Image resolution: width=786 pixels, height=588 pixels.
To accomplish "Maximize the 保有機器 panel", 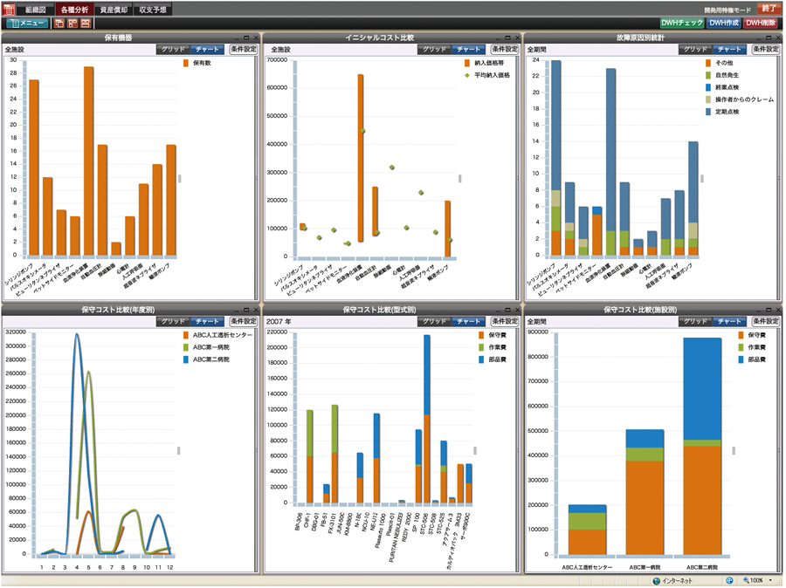I will pos(246,38).
